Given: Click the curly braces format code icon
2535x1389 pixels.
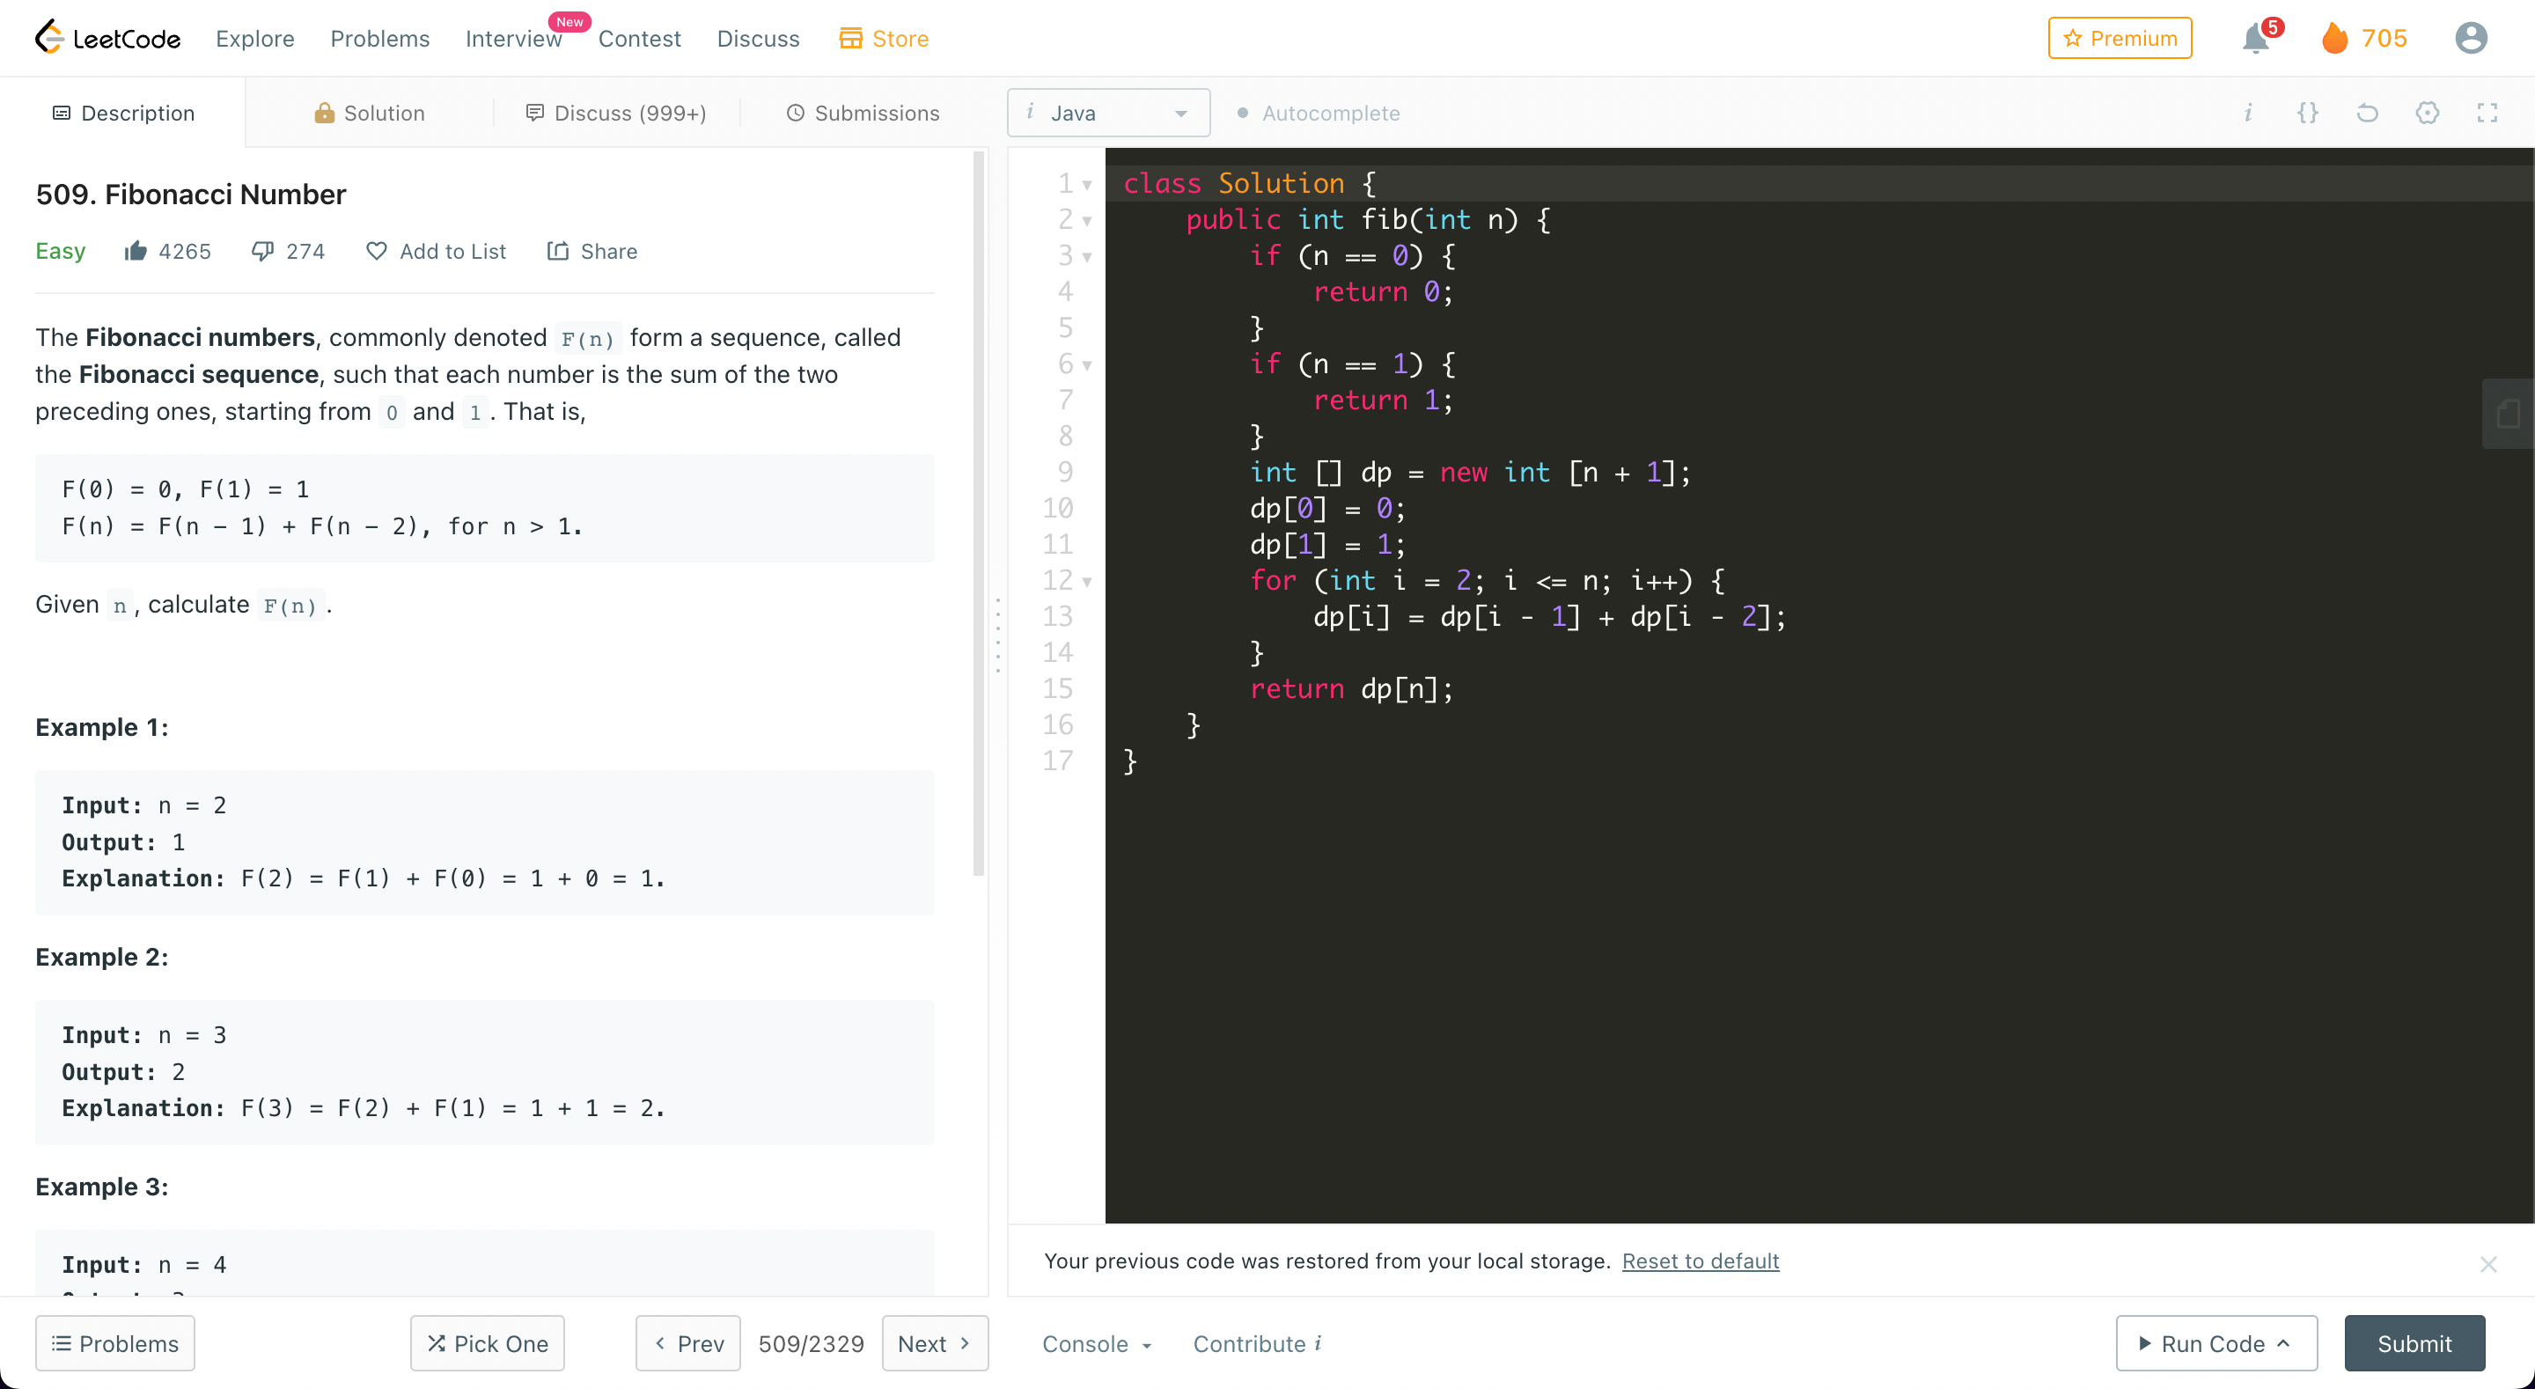Looking at the screenshot, I should 2308,114.
